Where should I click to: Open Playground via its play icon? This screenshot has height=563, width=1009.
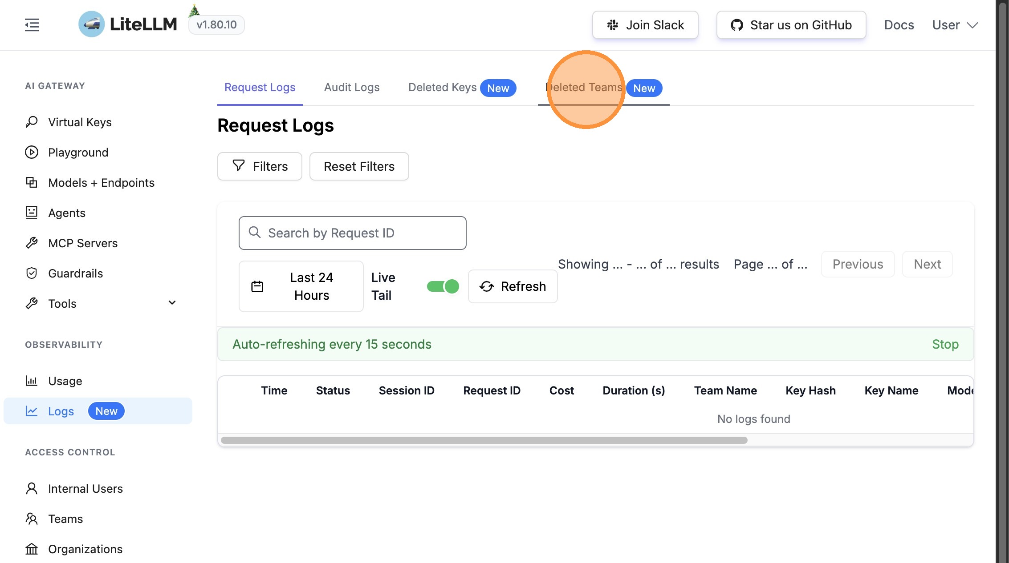(32, 152)
